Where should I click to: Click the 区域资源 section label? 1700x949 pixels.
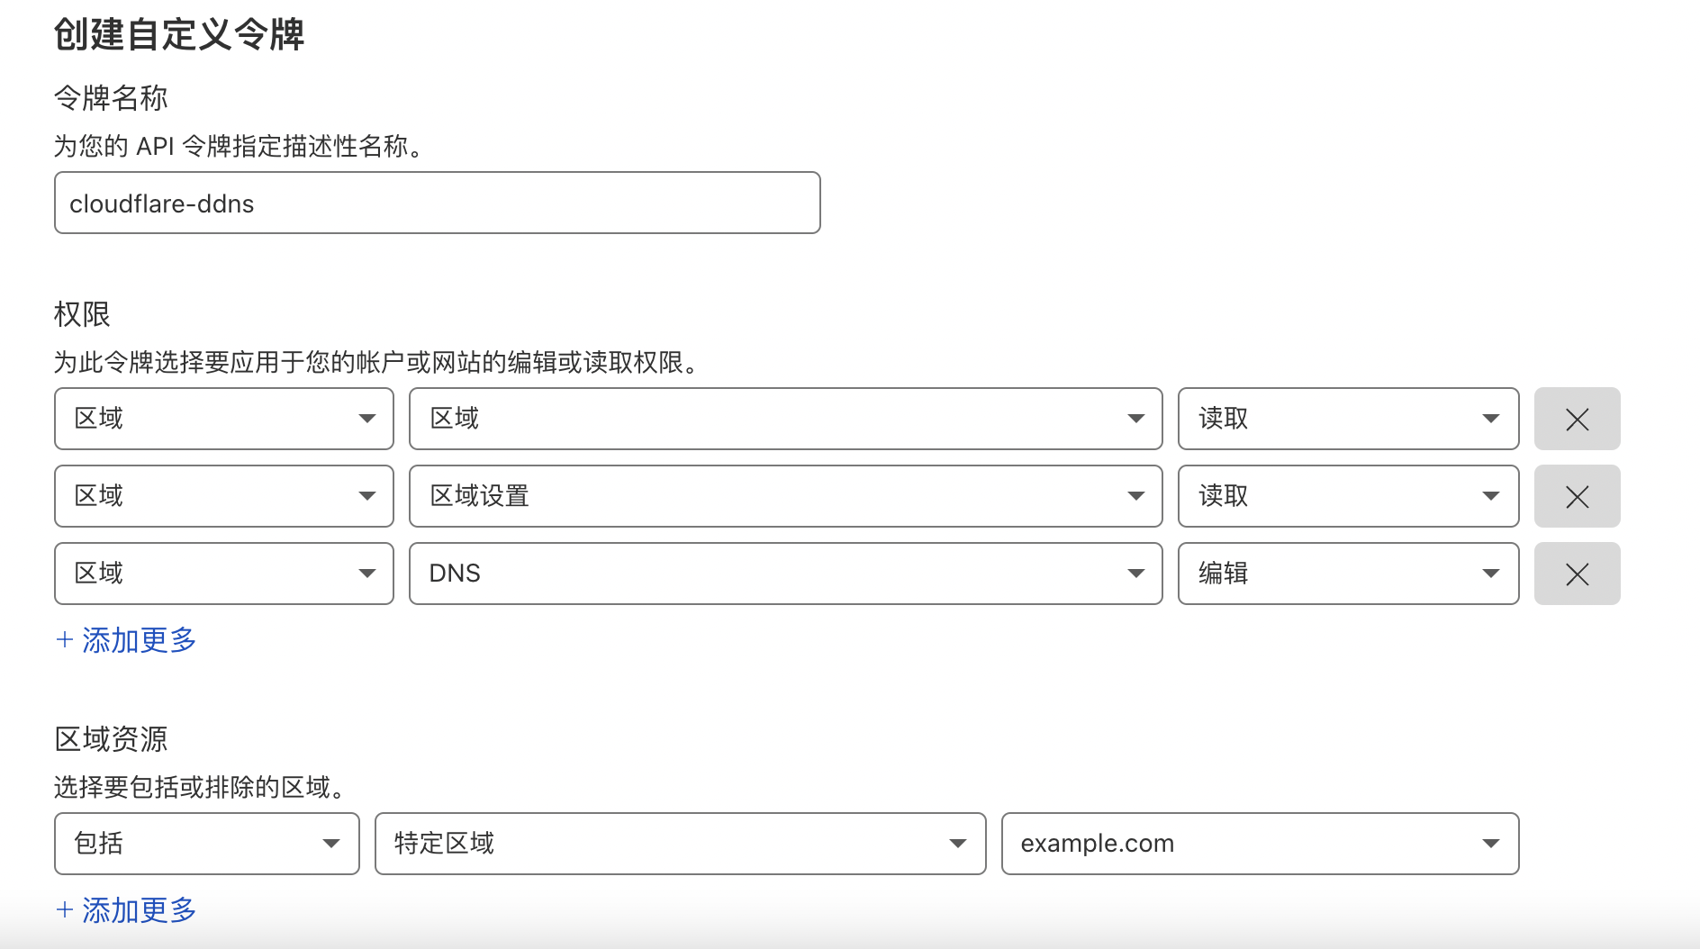tap(111, 739)
